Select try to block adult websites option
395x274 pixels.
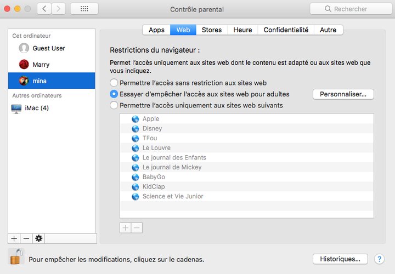(x=114, y=94)
